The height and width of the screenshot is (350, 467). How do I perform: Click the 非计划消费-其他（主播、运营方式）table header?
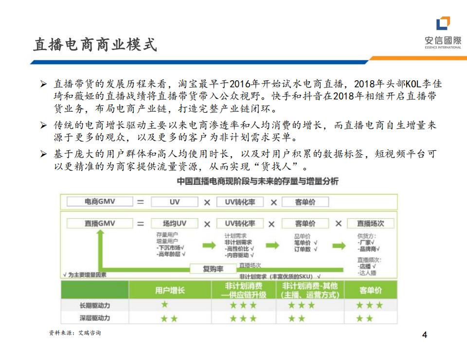(x=310, y=290)
